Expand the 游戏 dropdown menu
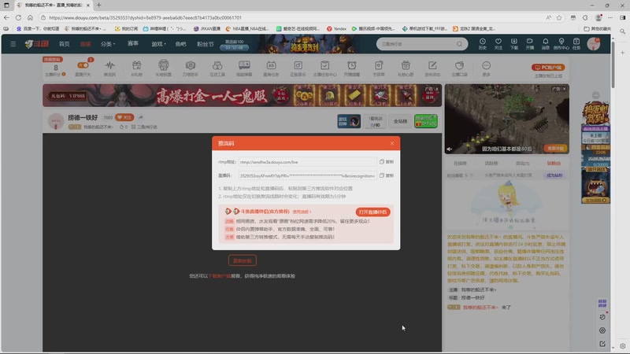 click(158, 44)
